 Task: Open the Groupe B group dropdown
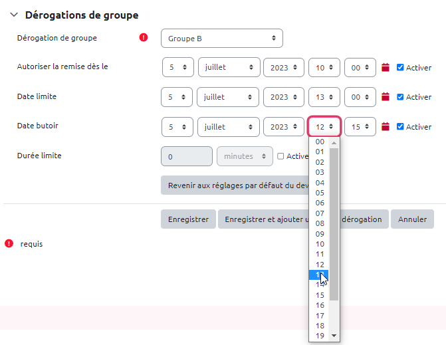tap(222, 39)
